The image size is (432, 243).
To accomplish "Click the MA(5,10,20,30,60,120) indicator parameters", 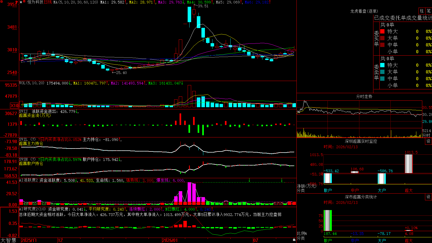I will pyautogui.click(x=76, y=2).
